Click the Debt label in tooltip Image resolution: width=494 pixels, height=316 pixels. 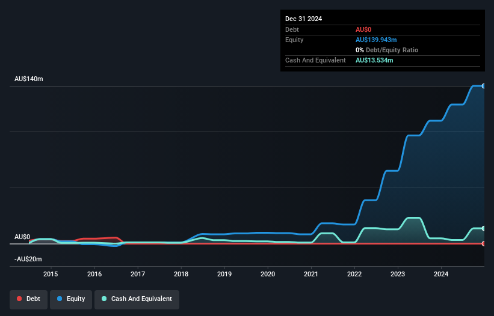tap(292, 29)
